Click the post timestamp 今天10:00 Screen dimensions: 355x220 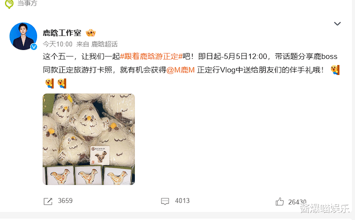coord(58,44)
